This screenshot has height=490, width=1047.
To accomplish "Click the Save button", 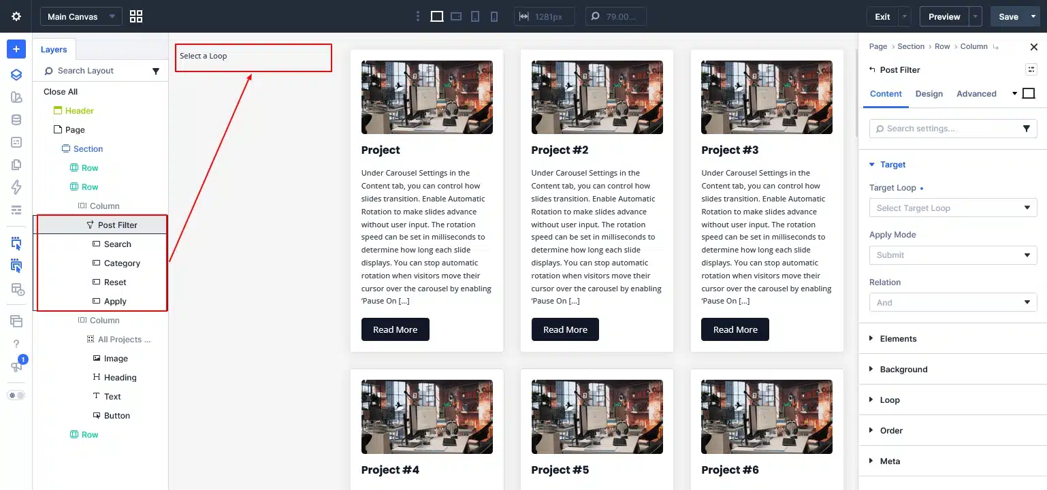I will point(1008,16).
